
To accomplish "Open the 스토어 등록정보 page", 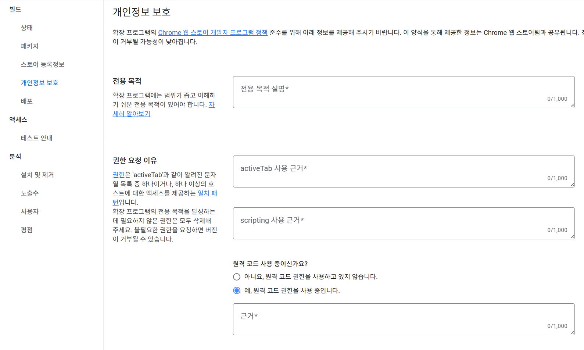I will point(43,64).
